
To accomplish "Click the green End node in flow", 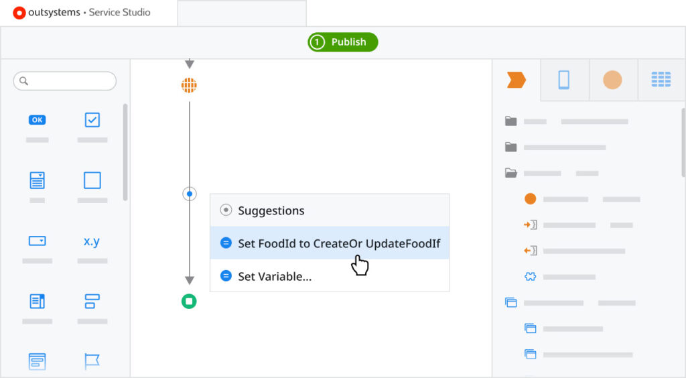I will 190,302.
